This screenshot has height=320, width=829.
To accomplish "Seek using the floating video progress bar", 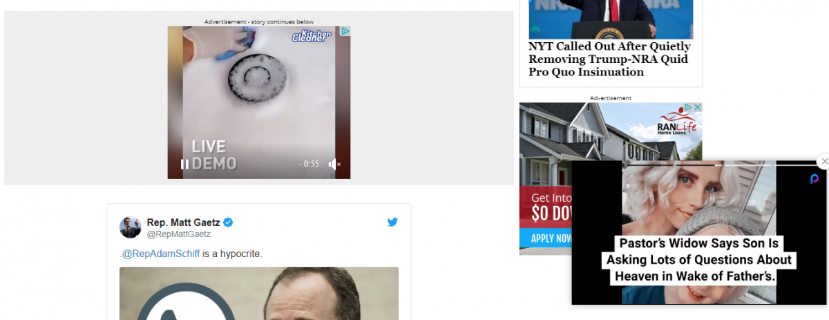I will coord(699,165).
